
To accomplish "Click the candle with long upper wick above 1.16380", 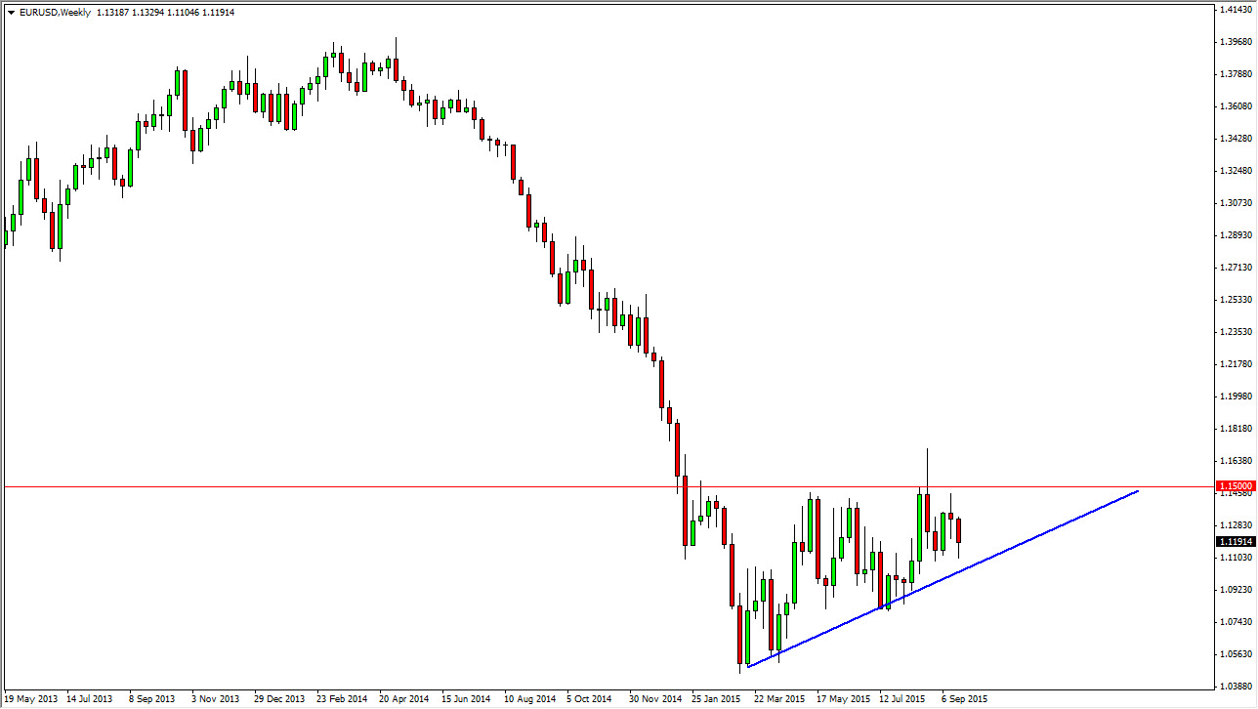I will [x=928, y=459].
